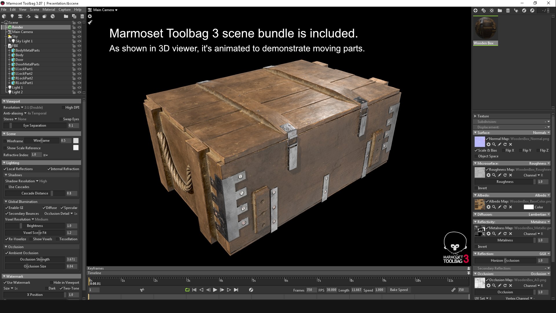Create a new scene group folder

click(66, 16)
